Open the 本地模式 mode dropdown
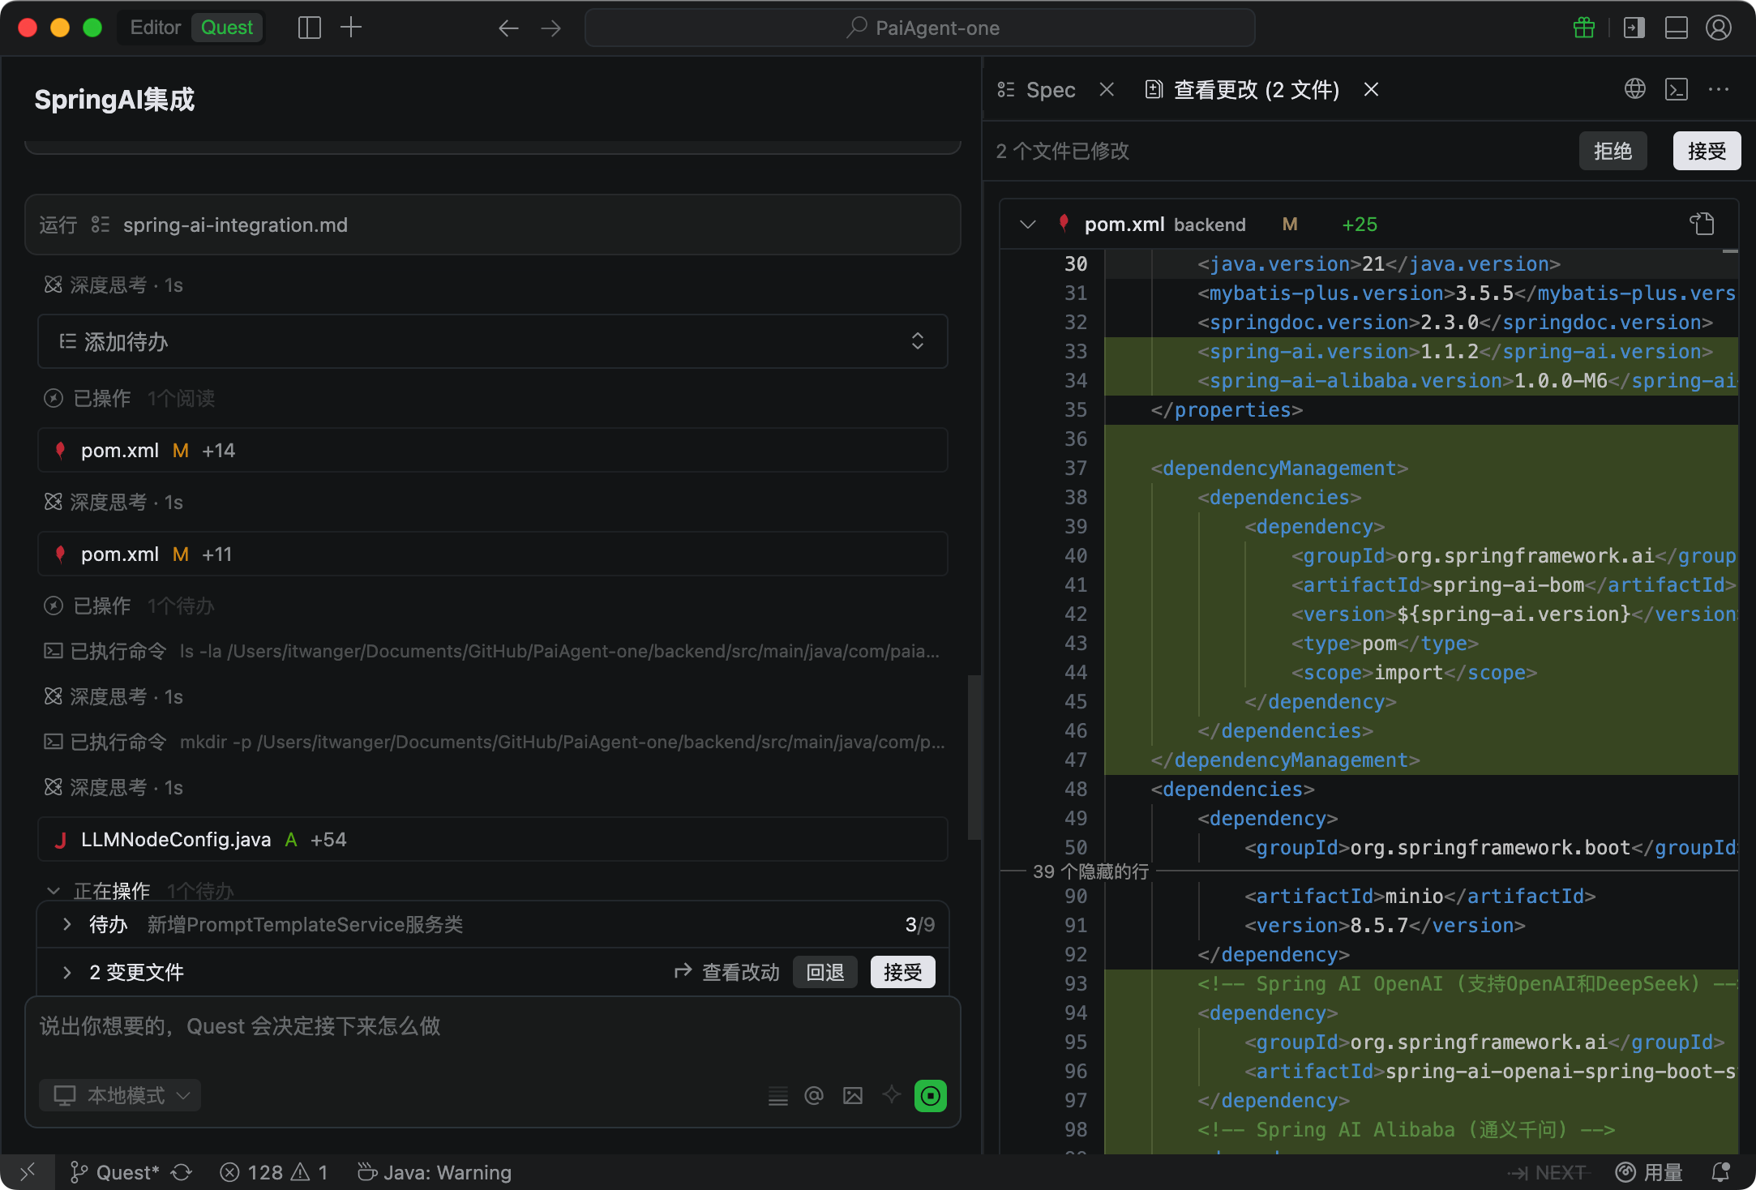 pos(120,1096)
